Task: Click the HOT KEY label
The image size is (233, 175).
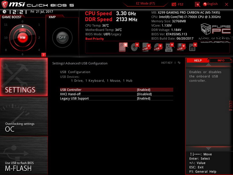Action: click(x=167, y=63)
